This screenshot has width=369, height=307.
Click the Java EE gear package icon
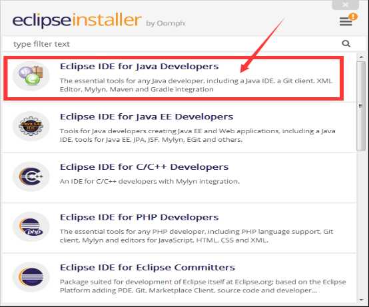[31, 126]
